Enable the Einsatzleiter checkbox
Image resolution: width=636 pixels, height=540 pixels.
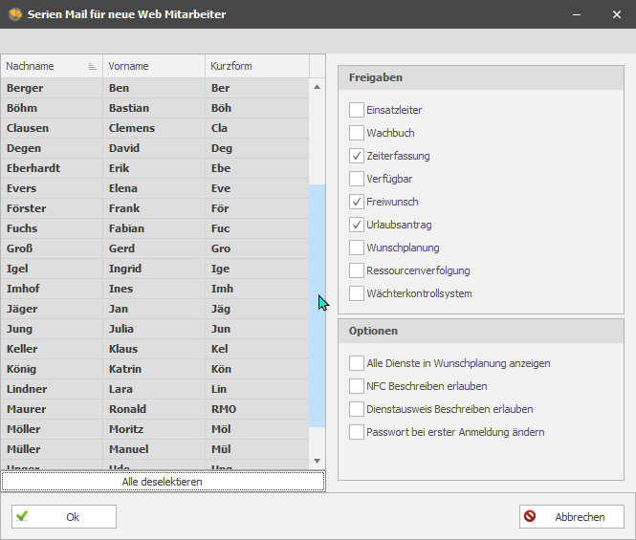[357, 111]
